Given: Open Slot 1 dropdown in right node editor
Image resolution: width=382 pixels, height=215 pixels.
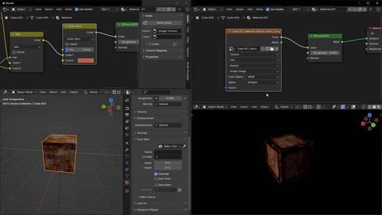Looking at the screenshot, I should [300, 10].
